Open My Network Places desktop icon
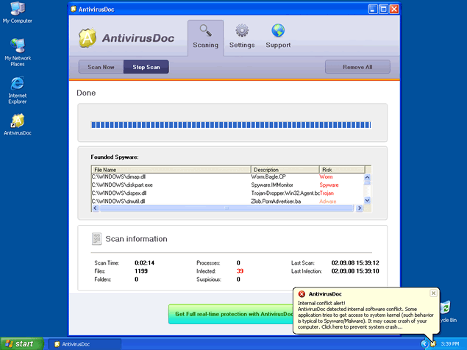This screenshot has width=467, height=350. (x=17, y=46)
